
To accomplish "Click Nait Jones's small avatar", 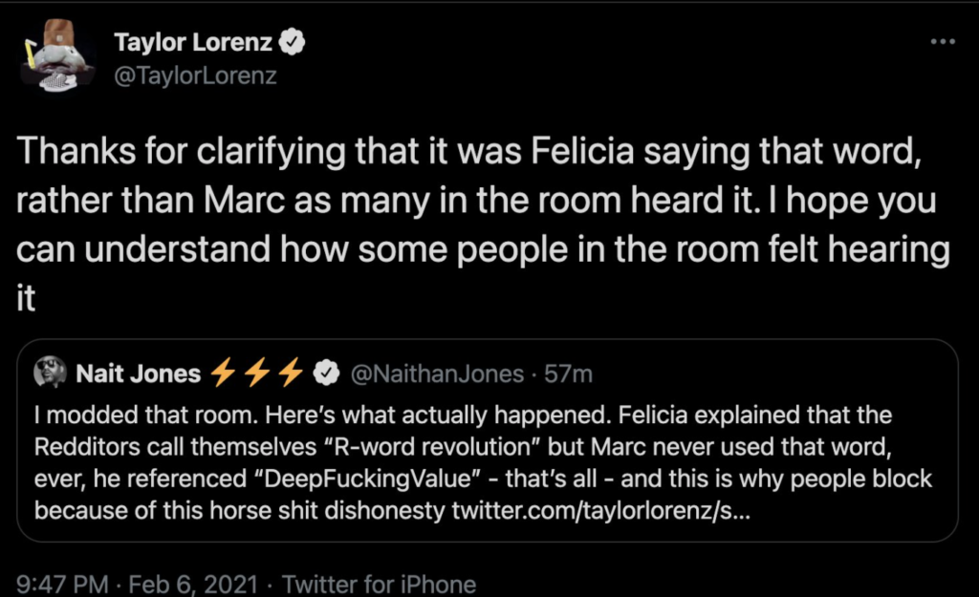I will [x=49, y=373].
